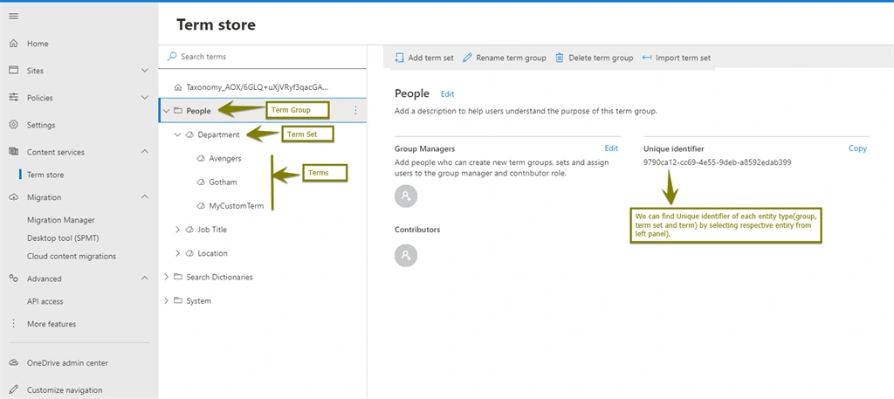This screenshot has width=894, height=399.
Task: Open People group more options dots
Action: [x=356, y=111]
